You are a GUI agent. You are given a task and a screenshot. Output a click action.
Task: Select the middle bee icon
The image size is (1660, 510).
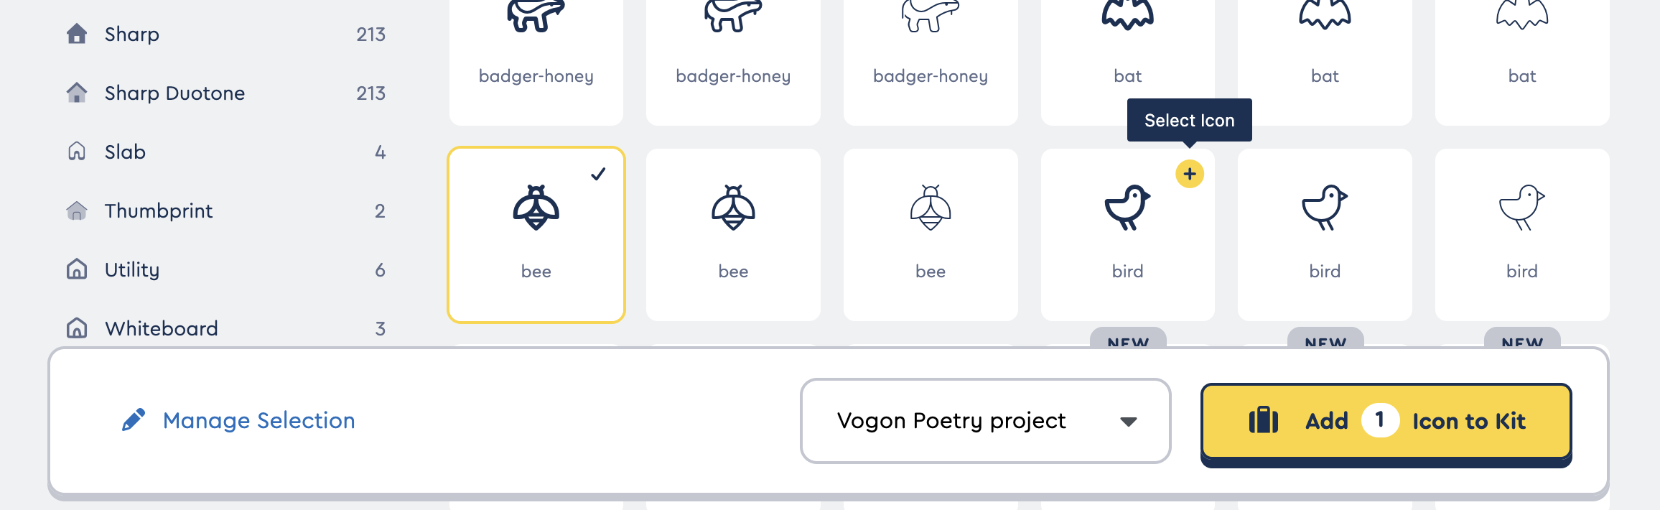[732, 233]
